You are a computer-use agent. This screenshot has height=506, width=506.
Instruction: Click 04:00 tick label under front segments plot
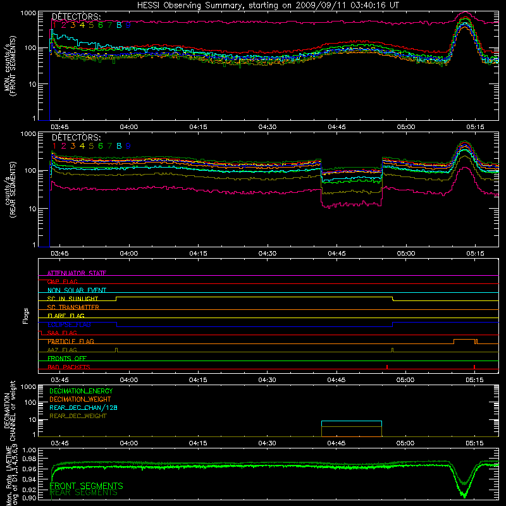pyautogui.click(x=129, y=127)
